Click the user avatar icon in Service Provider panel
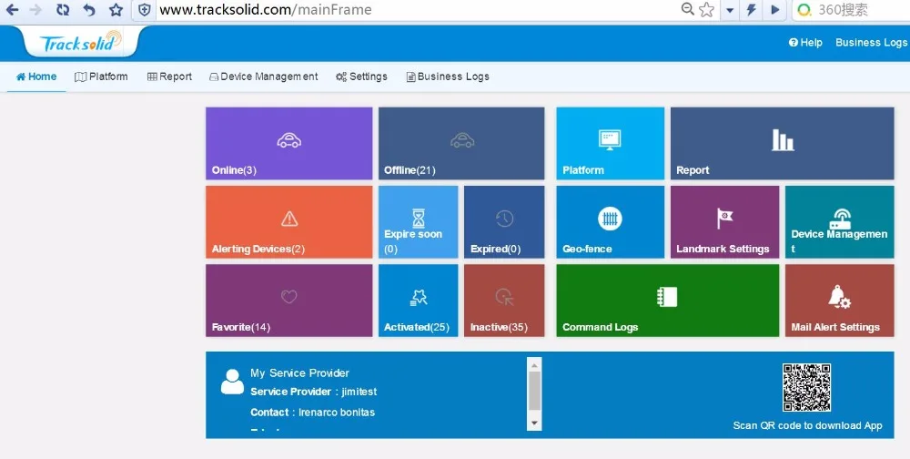Screen dimensions: 910x459 point(232,382)
